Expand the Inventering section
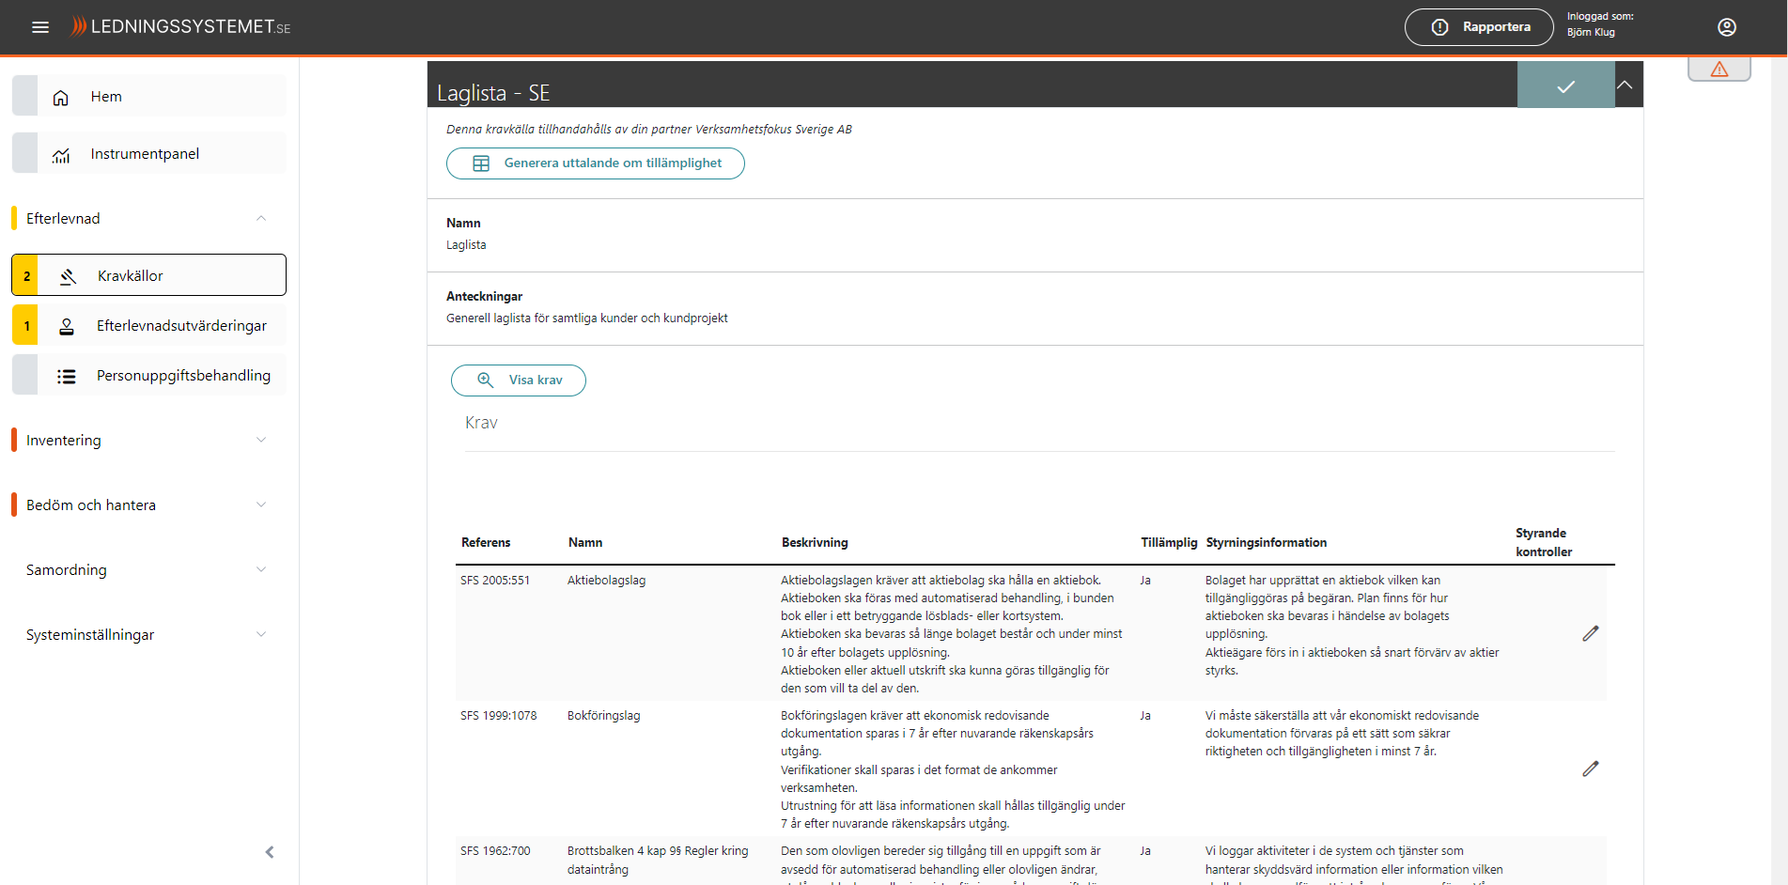The height and width of the screenshot is (885, 1788). click(x=261, y=441)
